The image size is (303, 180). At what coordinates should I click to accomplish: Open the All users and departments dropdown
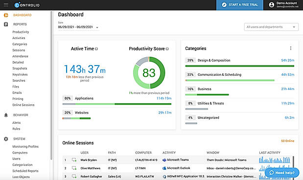coord(271,27)
